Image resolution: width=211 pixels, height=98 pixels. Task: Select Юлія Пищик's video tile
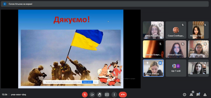point(198,49)
